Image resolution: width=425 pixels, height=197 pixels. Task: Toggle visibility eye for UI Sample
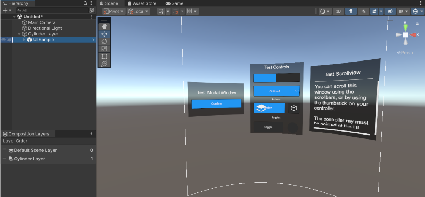(3, 40)
